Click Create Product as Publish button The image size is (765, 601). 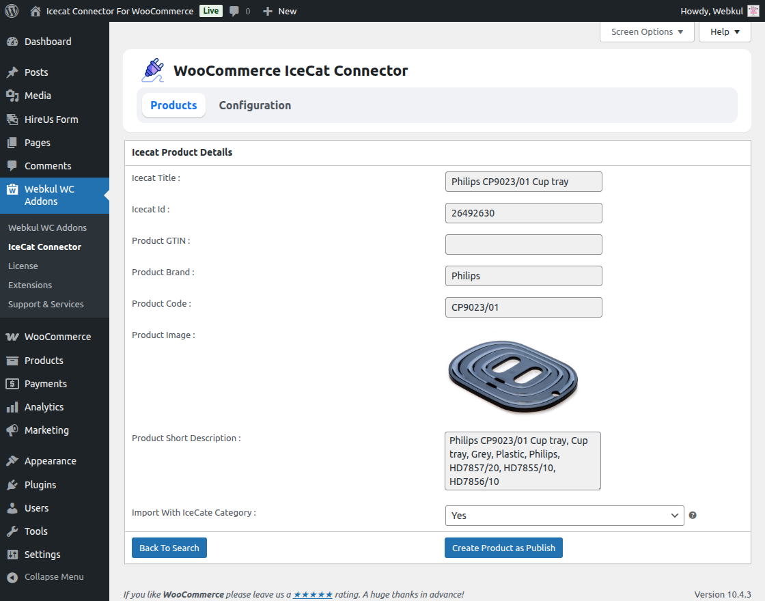pos(503,548)
